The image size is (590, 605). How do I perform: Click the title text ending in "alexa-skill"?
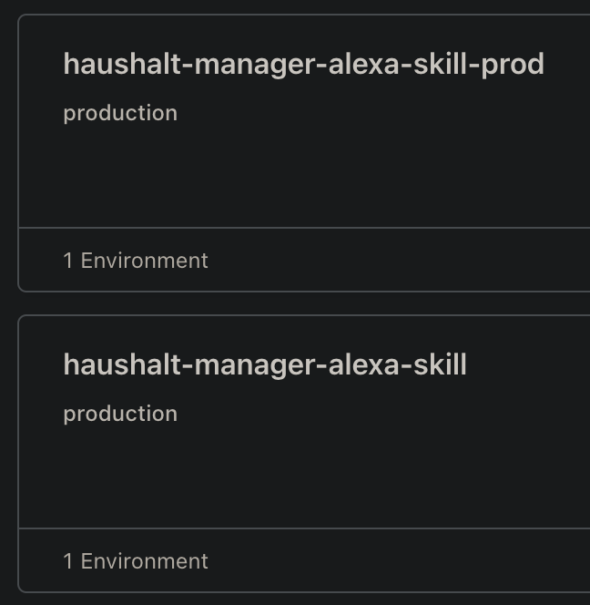click(x=264, y=364)
